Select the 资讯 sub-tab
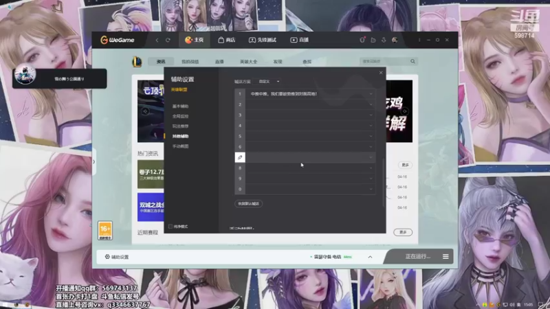This screenshot has width=550, height=309. pyautogui.click(x=161, y=62)
